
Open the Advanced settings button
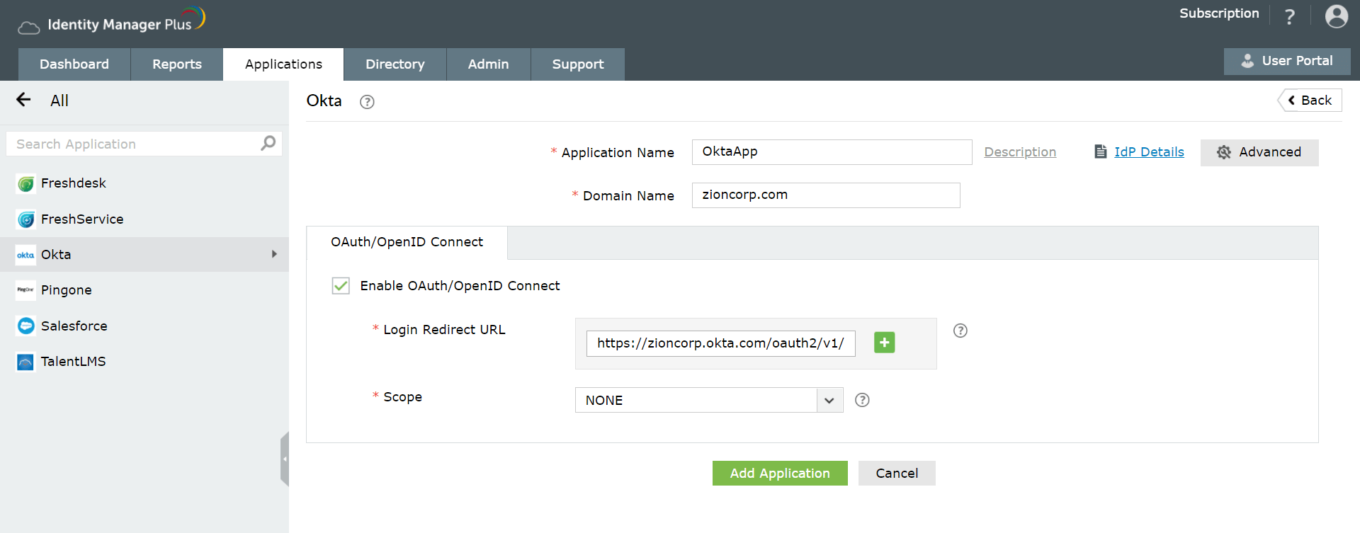1259,152
